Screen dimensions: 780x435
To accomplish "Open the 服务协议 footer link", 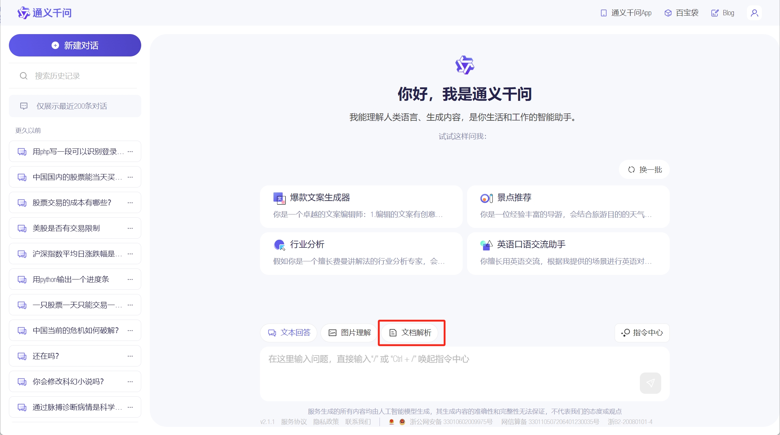I will pos(294,422).
